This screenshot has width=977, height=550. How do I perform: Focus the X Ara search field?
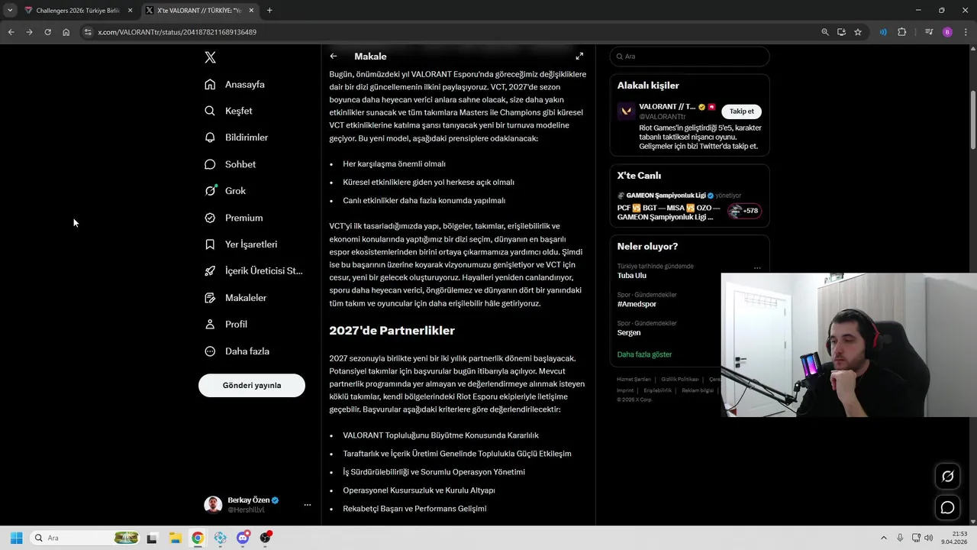click(690, 57)
